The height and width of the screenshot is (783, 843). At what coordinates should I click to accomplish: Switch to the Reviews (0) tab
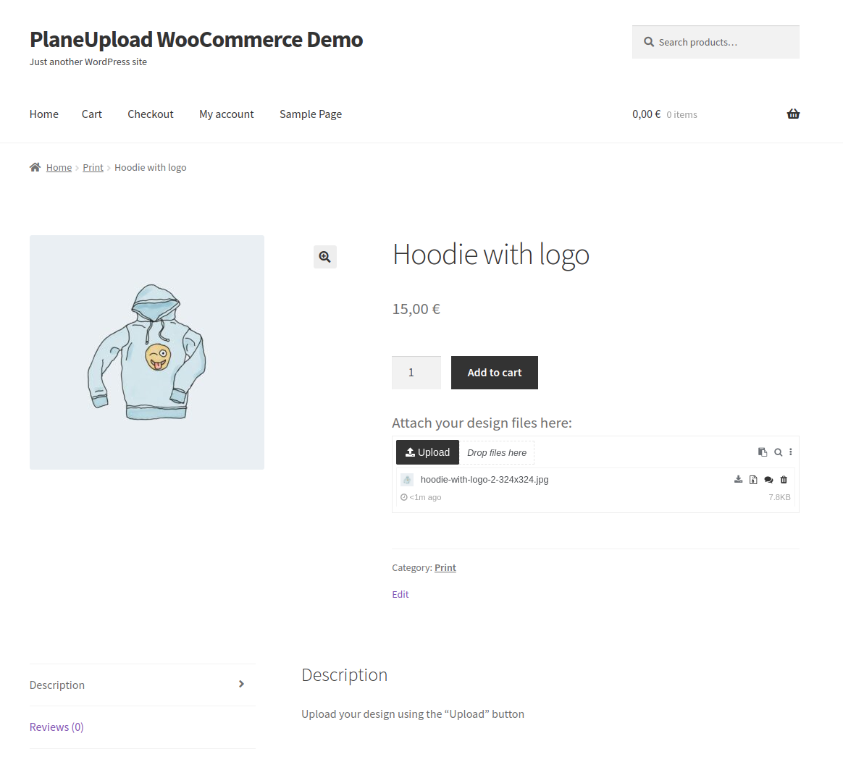tap(56, 727)
